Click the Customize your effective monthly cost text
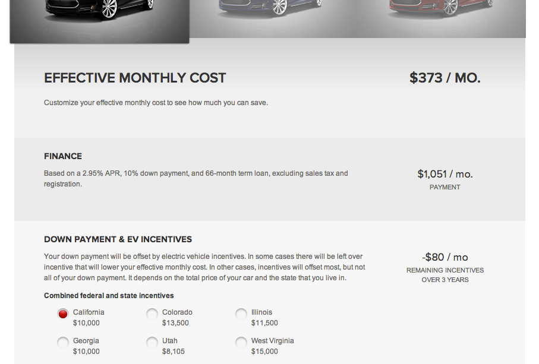 156,103
